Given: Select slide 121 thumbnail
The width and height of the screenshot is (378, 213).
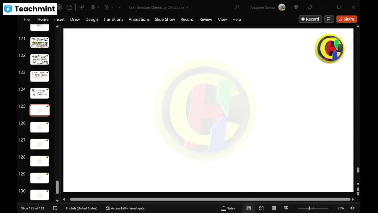Looking at the screenshot, I should click(x=40, y=43).
